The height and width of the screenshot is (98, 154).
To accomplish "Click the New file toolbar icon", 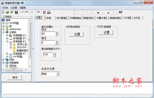I will 3,12.
